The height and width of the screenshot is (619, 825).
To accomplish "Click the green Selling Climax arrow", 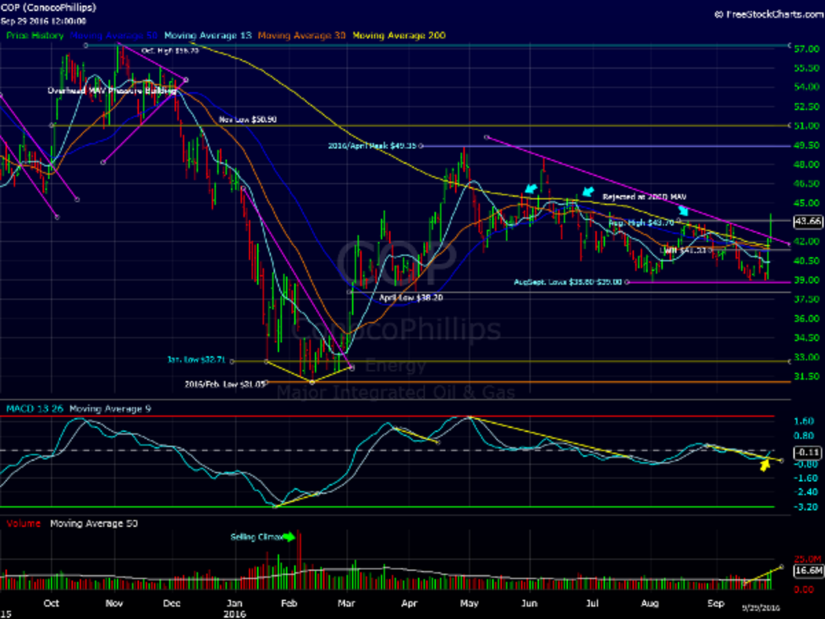I will click(x=288, y=537).
